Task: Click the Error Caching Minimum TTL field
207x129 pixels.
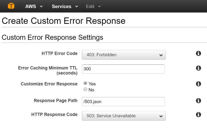Action: point(123,69)
